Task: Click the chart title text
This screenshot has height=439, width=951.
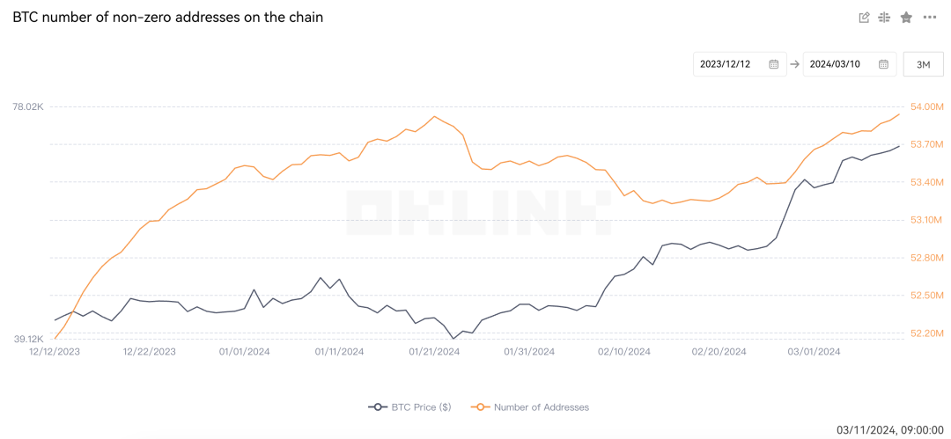Action: [167, 18]
